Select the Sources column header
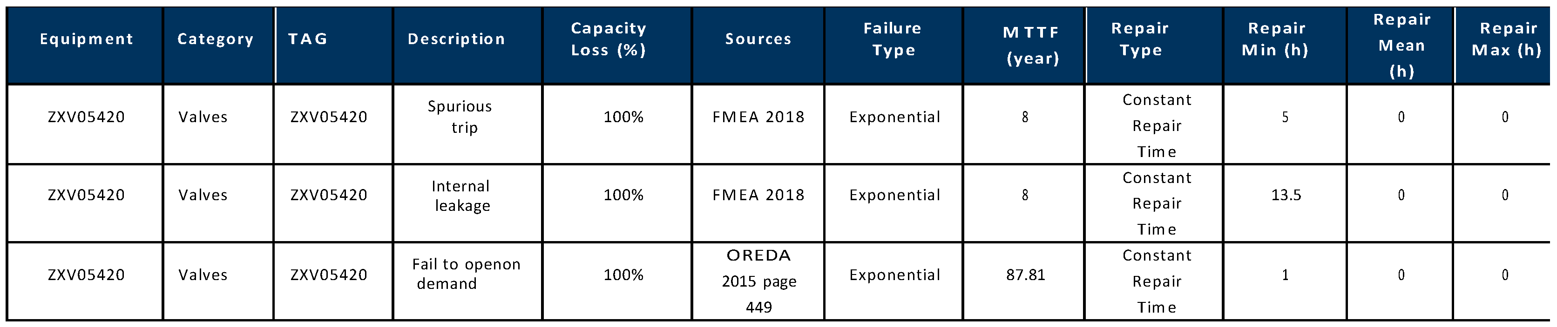This screenshot has height=327, width=1557. tap(758, 39)
